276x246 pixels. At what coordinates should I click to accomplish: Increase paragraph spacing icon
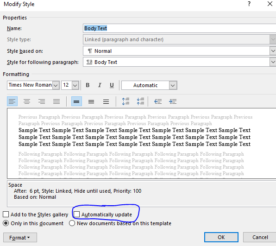pos(125,101)
